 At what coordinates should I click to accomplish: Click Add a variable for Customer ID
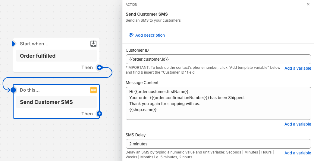tap(298, 68)
